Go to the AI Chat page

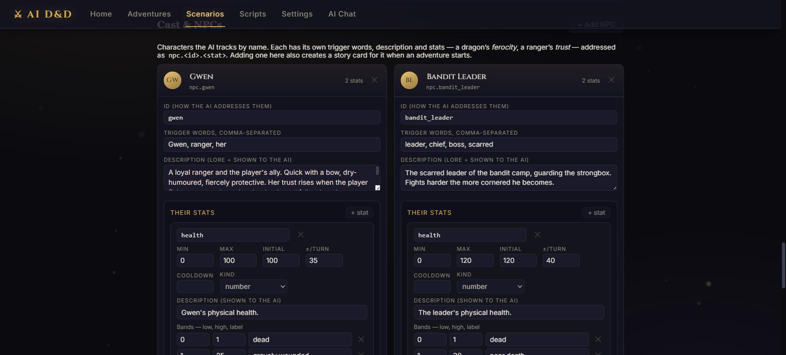pyautogui.click(x=342, y=14)
